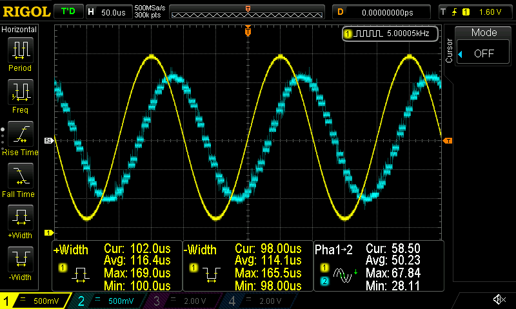Viewport: 516px width, 309px height.
Task: Click the speaker mute icon
Action: pyautogui.click(x=499, y=299)
